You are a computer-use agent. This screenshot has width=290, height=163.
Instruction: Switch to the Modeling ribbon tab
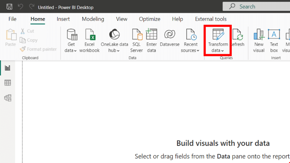pos(93,19)
